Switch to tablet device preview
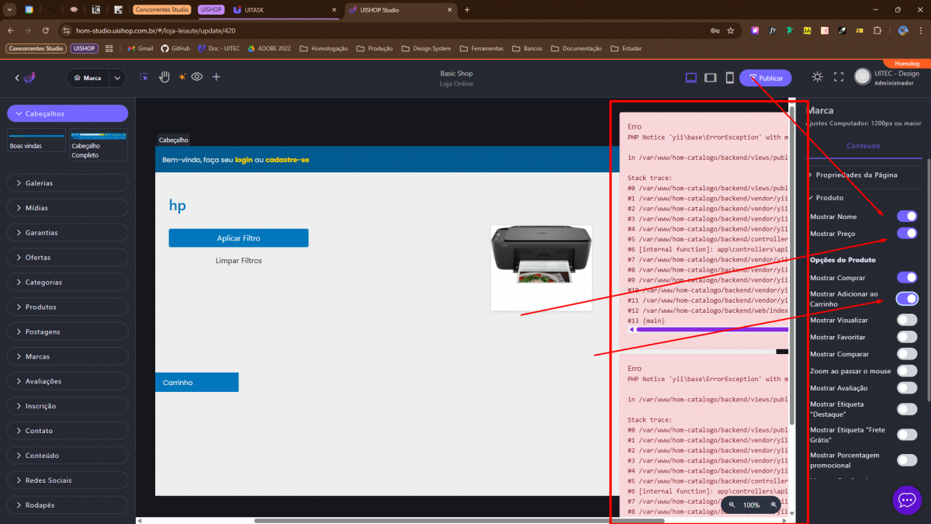This screenshot has height=524, width=931. click(710, 78)
